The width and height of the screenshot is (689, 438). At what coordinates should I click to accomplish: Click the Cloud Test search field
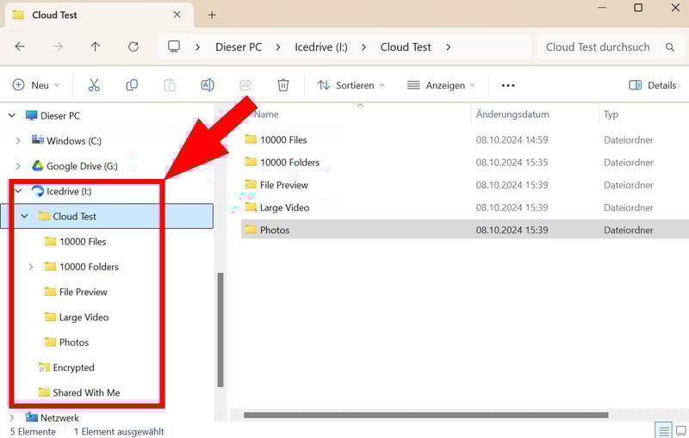(x=599, y=47)
